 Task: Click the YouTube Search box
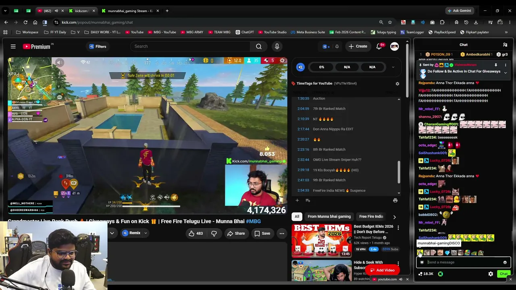point(190,46)
